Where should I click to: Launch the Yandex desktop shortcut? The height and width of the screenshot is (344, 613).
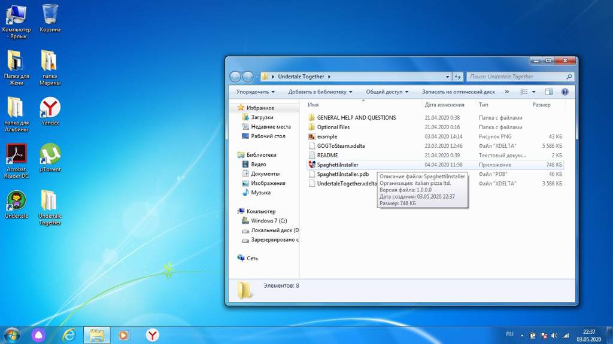click(x=50, y=111)
